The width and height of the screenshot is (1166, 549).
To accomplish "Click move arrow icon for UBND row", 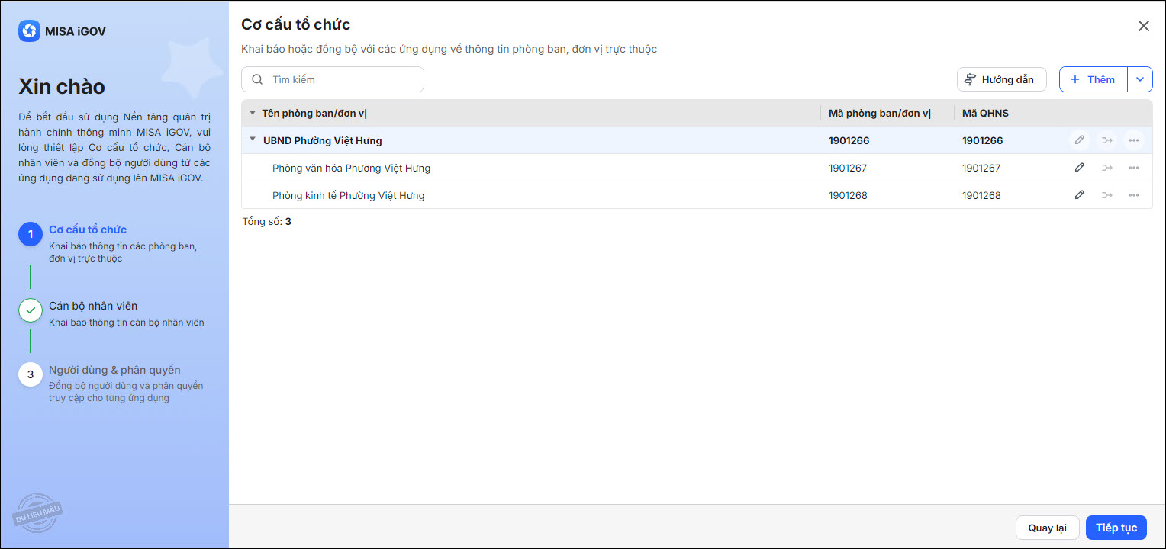I will [1106, 140].
